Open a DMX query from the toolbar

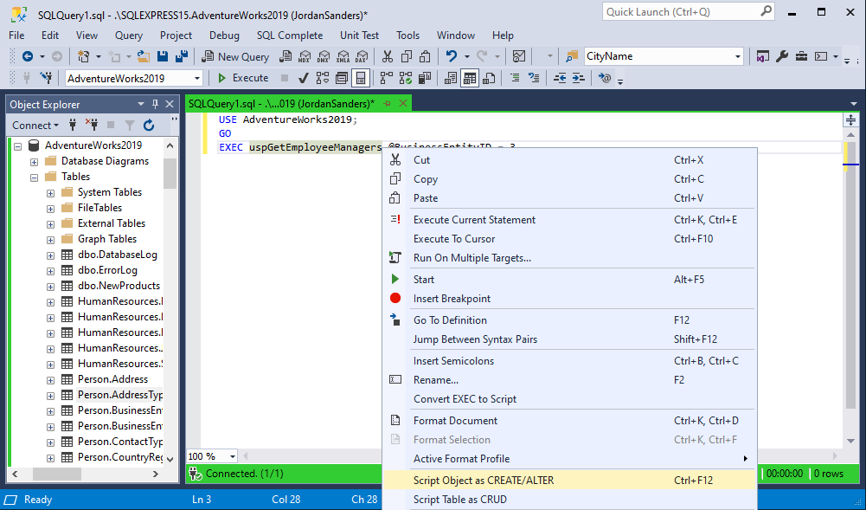(324, 56)
